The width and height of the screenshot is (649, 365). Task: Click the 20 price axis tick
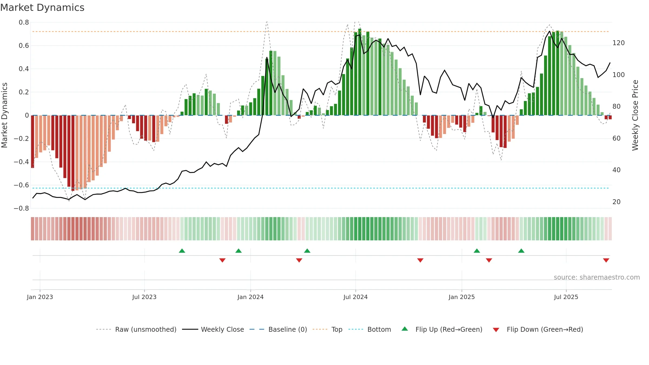[617, 202]
